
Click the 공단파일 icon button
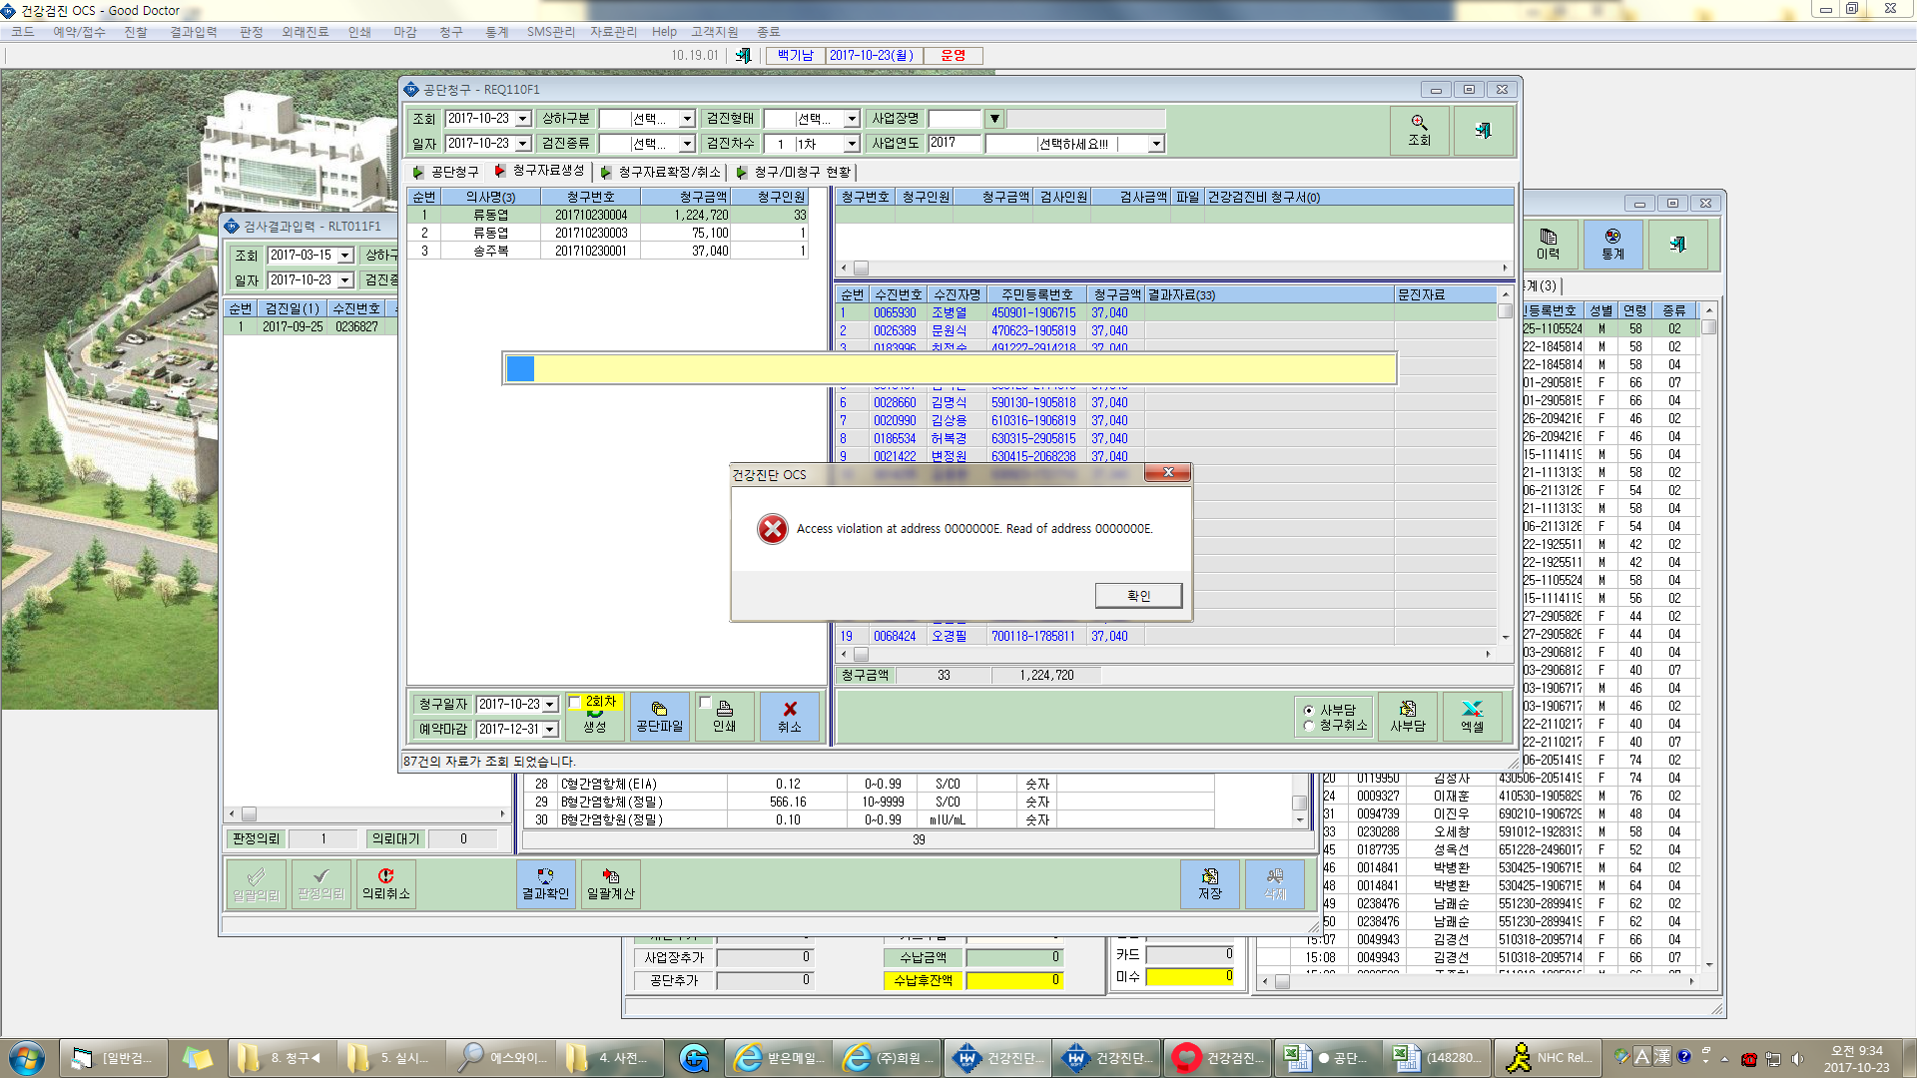pos(659,717)
